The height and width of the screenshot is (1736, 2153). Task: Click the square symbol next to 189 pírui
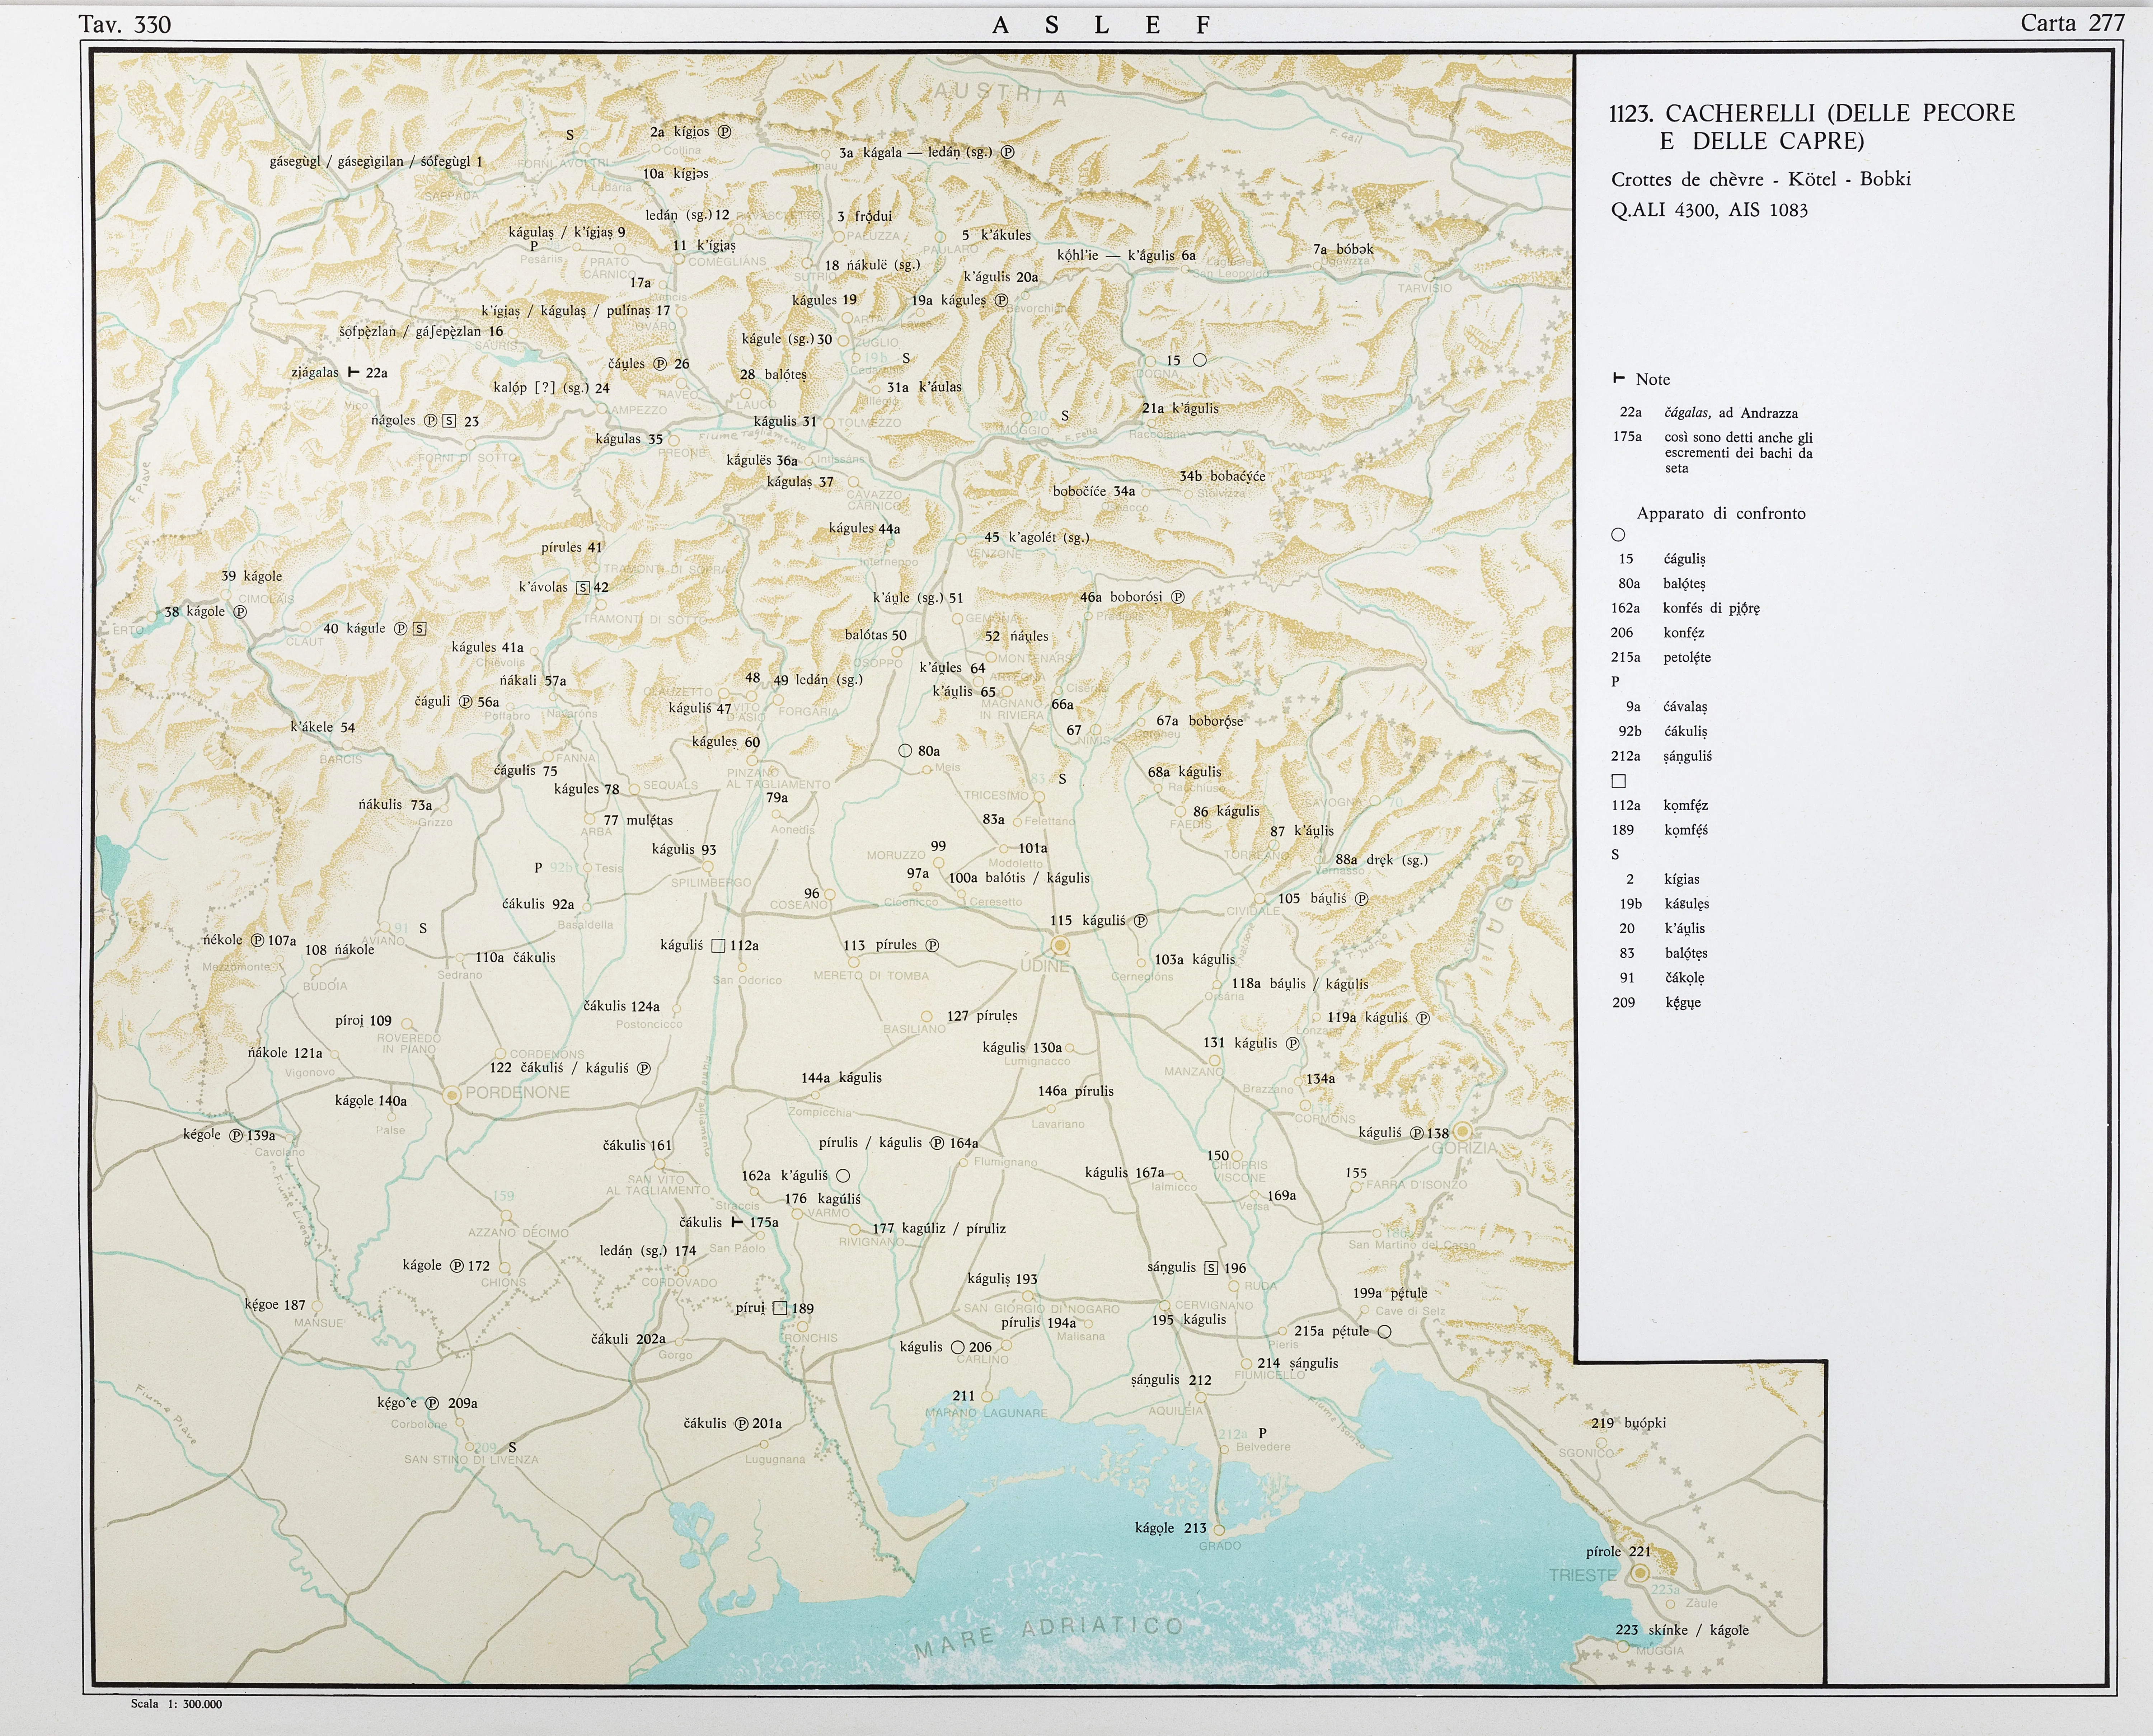coord(780,1308)
